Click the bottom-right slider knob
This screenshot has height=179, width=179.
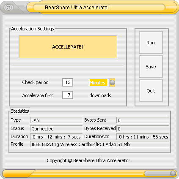173,173
